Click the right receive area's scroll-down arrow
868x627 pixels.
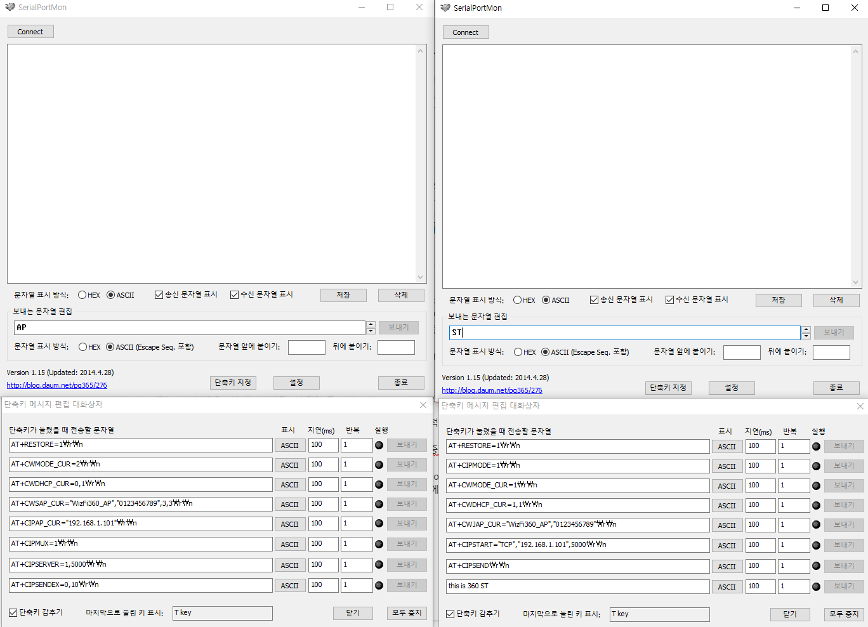[x=855, y=282]
